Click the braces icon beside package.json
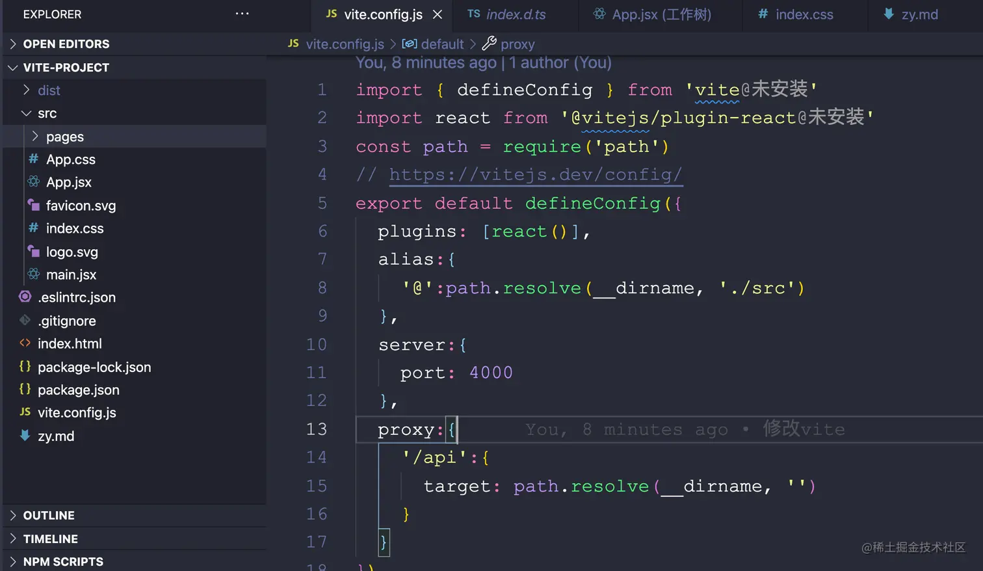983x571 pixels. coord(25,390)
